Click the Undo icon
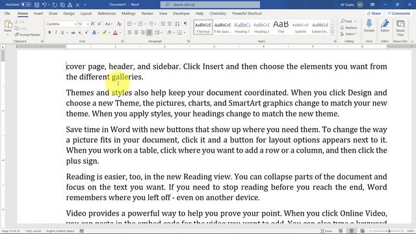The height and width of the screenshot is (234, 416). (x=44, y=5)
